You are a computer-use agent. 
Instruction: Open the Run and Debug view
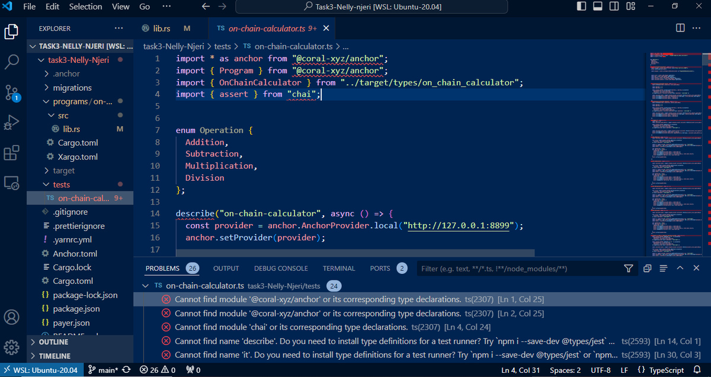click(x=12, y=120)
